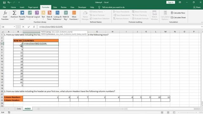Switch to the Home tab
Screen dimensions: 203x114
pyautogui.click(x=13, y=7)
